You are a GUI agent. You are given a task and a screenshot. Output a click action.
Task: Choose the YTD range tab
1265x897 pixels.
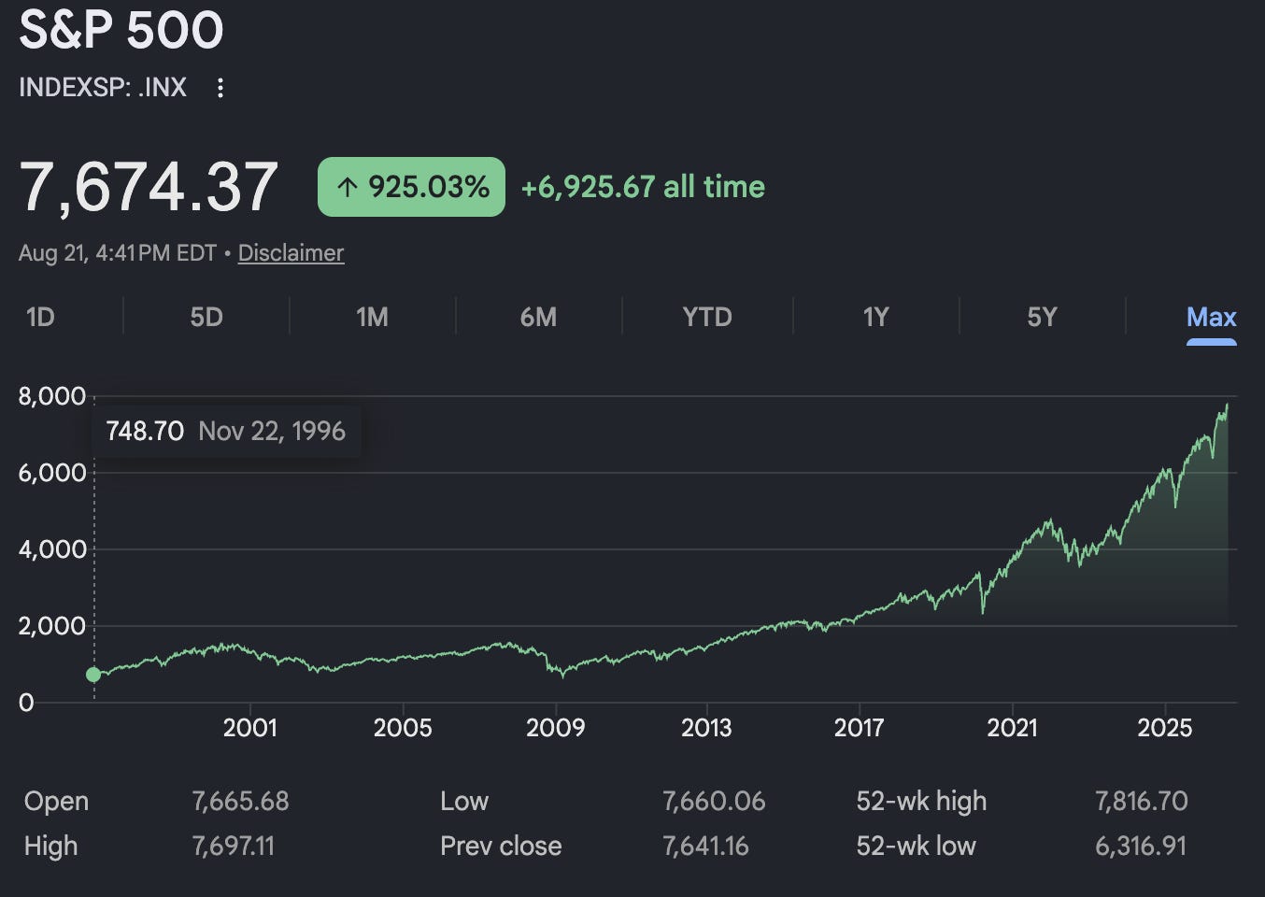point(707,318)
